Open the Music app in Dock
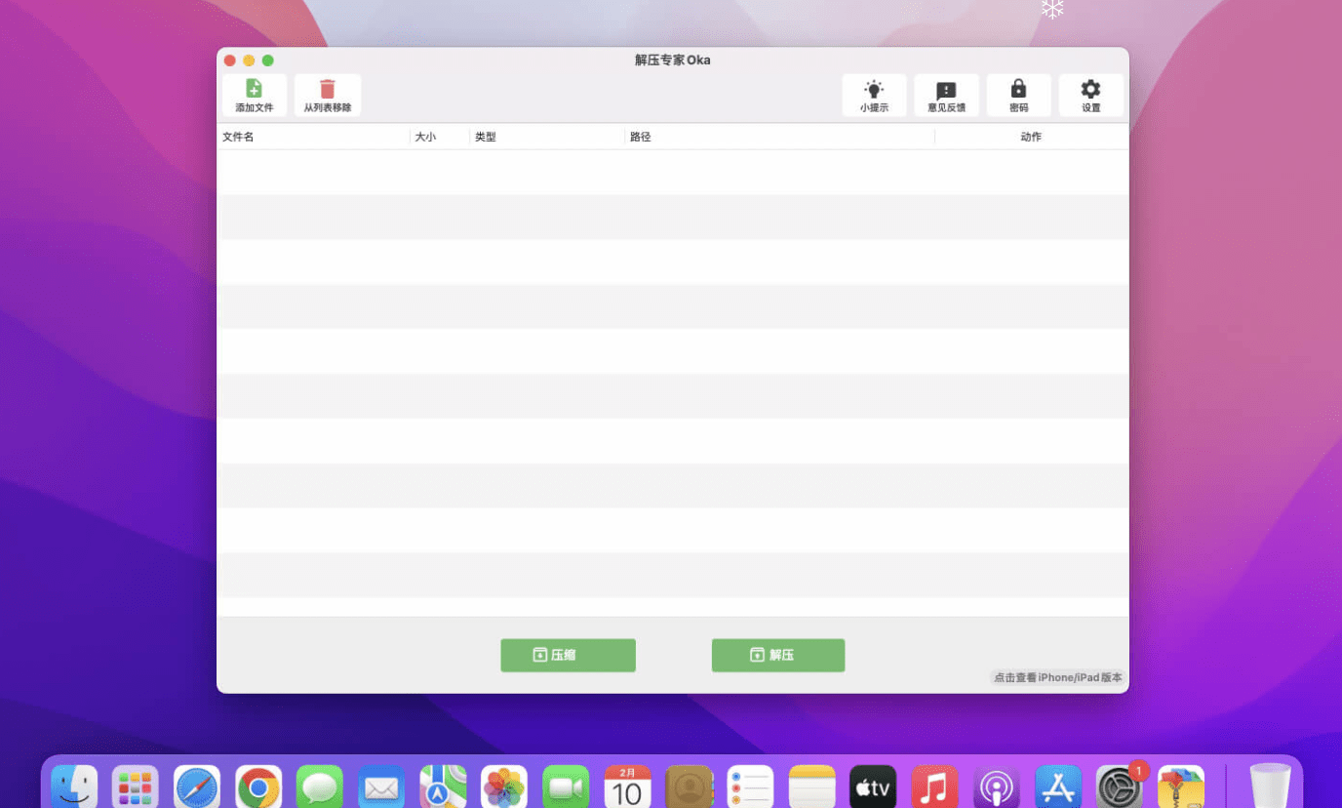The image size is (1342, 808). (934, 787)
